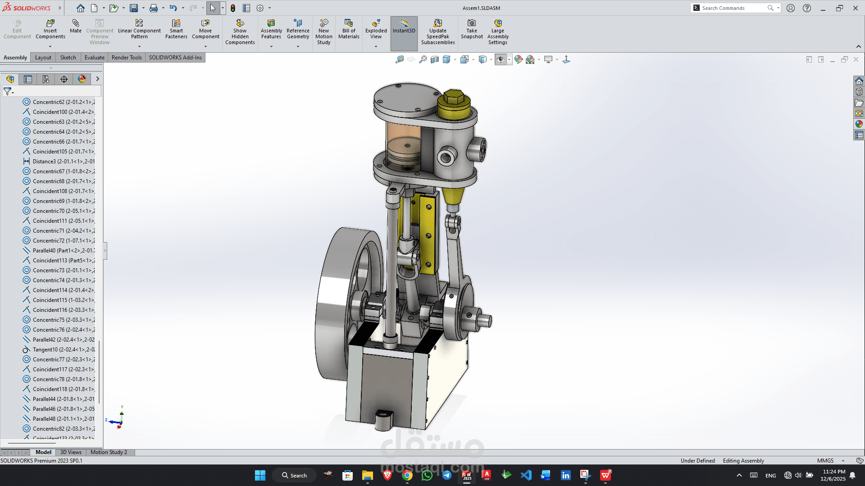The image size is (865, 486).
Task: Click Show Hidden Components
Action: click(240, 32)
